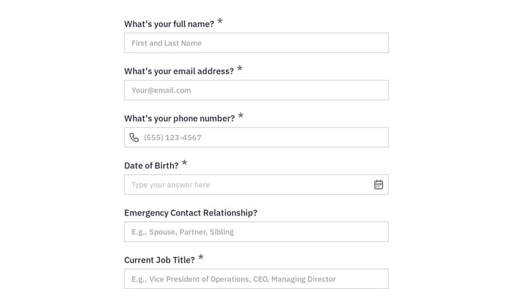Click the email address required asterisk
The height and width of the screenshot is (289, 513).
click(239, 69)
